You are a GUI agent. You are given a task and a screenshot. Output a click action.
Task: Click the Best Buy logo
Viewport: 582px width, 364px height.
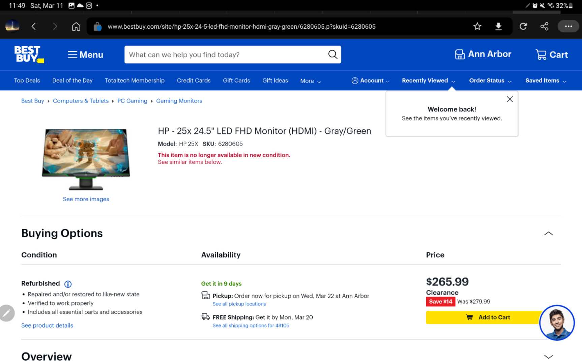coord(29,54)
